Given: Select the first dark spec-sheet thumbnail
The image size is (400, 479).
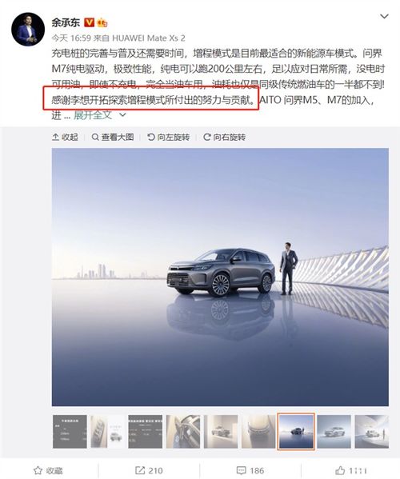Looking at the screenshot, I should 70,431.
